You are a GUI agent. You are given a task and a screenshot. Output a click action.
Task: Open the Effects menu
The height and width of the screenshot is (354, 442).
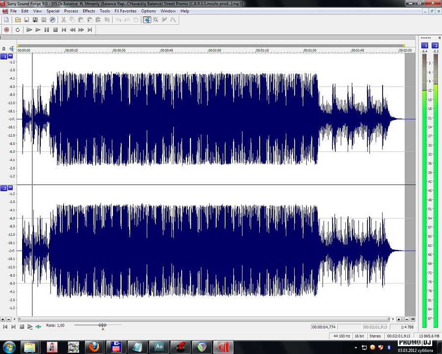89,11
